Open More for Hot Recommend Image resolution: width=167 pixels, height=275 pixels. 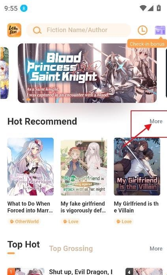[156, 121]
